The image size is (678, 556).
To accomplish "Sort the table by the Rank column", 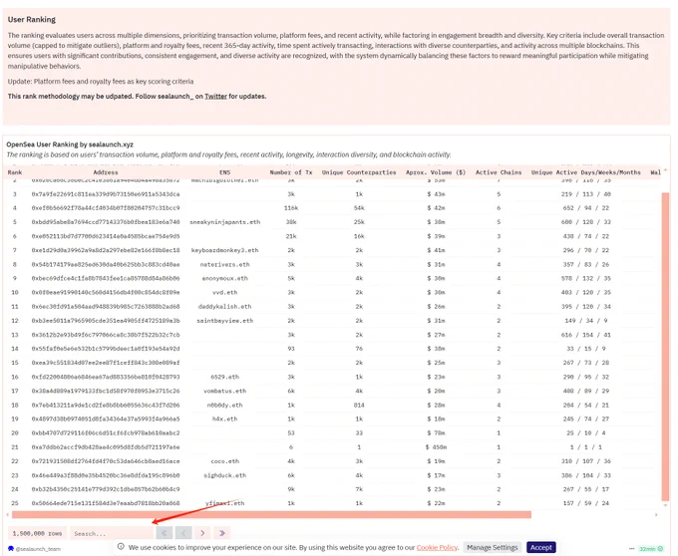I will (15, 172).
